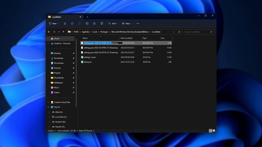The height and width of the screenshot is (147, 262).
Task: Expand the Local Disk (C:) node
Action: click(50, 117)
